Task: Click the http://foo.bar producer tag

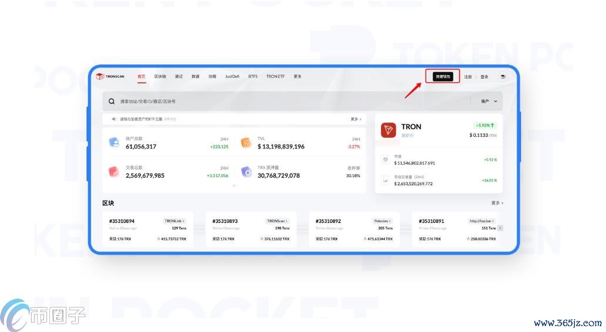Action: point(481,221)
